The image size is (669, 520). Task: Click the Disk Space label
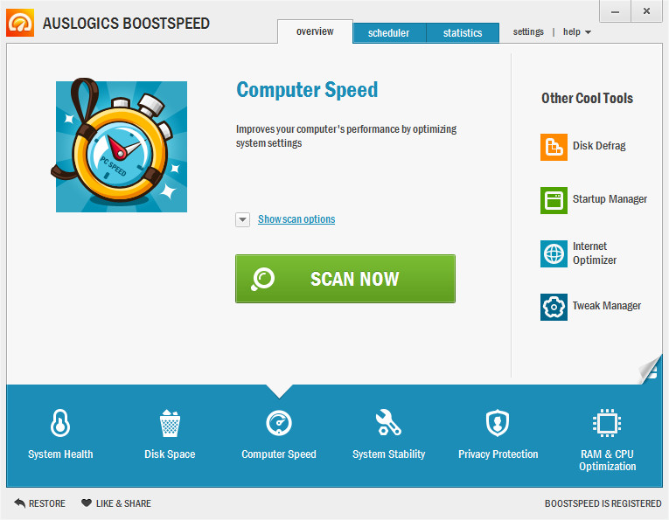(x=170, y=454)
